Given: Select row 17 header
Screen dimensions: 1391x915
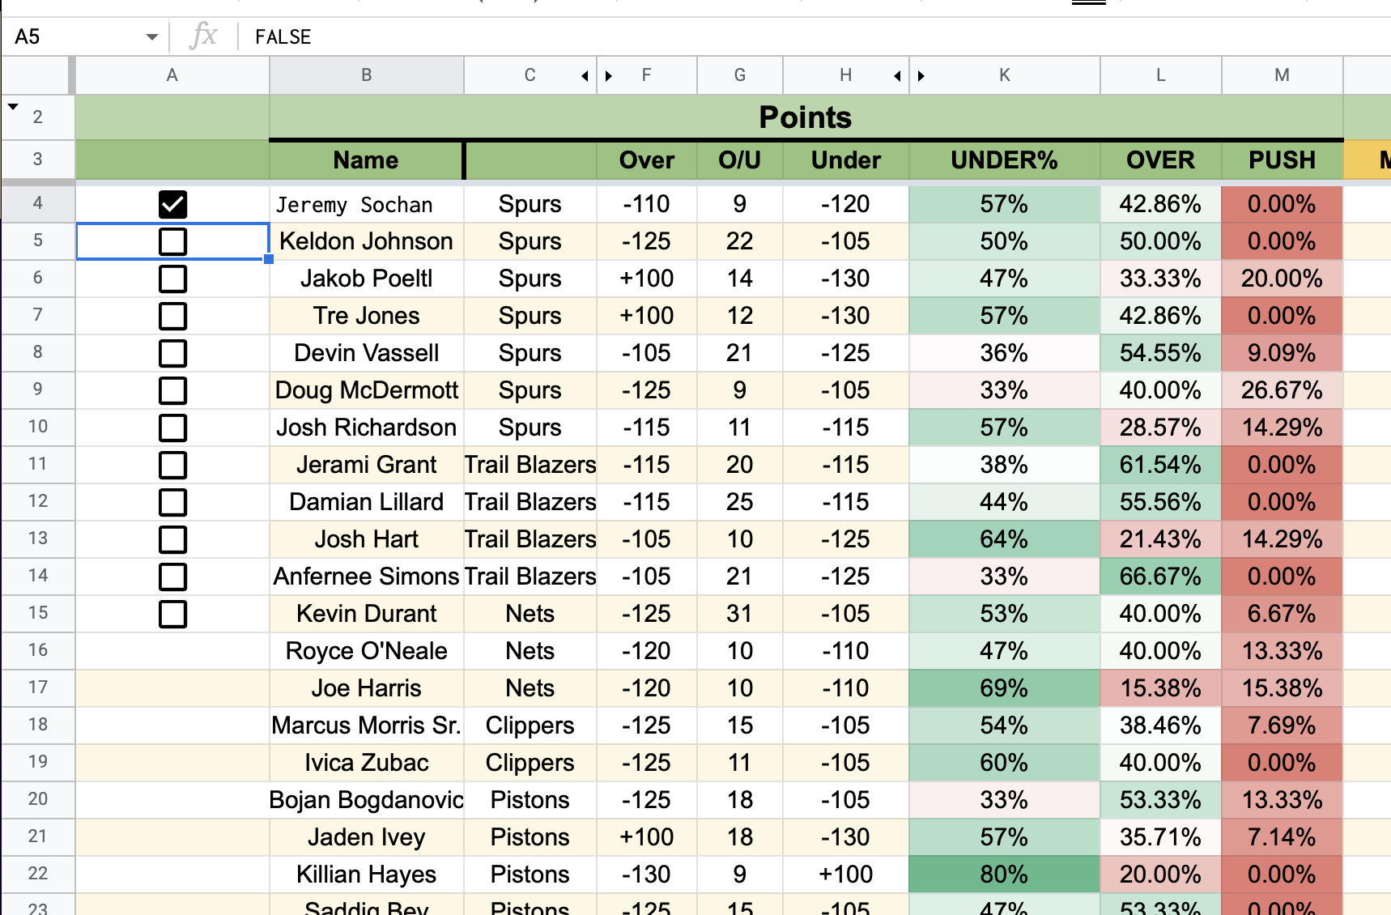Looking at the screenshot, I should pos(38,687).
